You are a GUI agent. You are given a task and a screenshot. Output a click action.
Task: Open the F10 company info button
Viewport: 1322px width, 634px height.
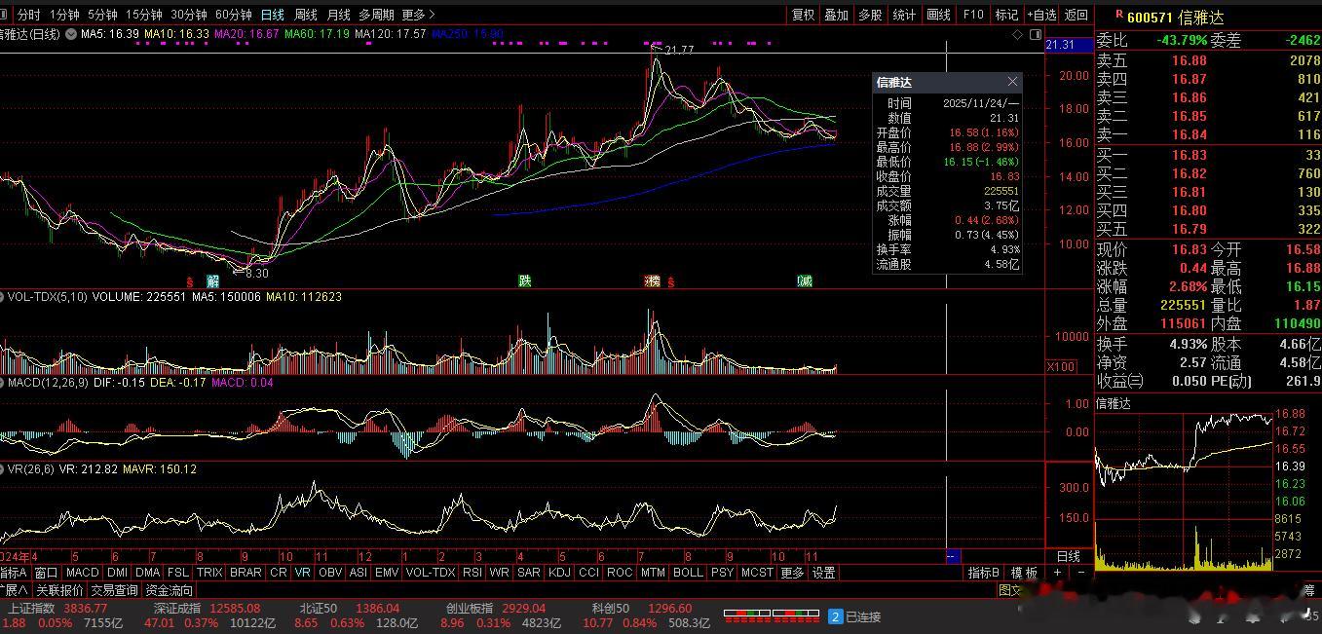[973, 15]
